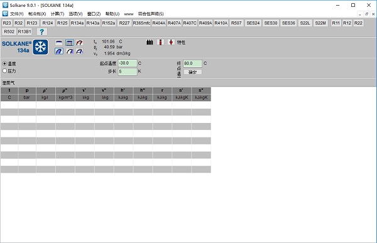The height and width of the screenshot is (243, 377).
Task: Open the 选项(V) menu
Action: pyautogui.click(x=75, y=14)
